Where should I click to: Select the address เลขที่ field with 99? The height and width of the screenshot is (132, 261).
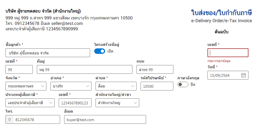point(19,69)
